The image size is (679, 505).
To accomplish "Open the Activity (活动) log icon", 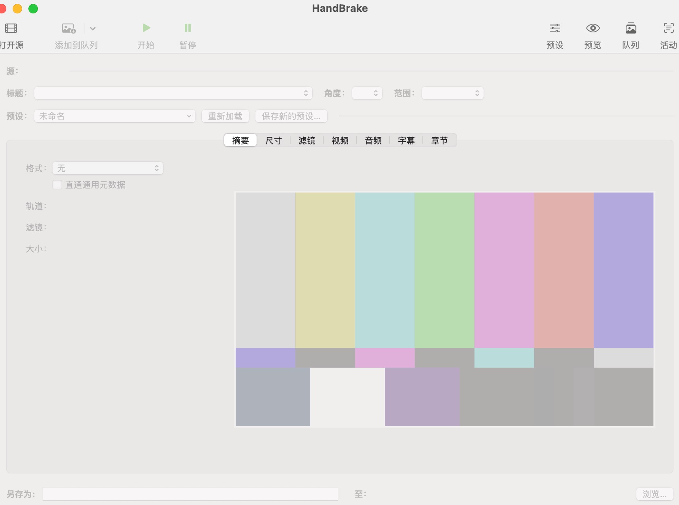I will pyautogui.click(x=669, y=28).
